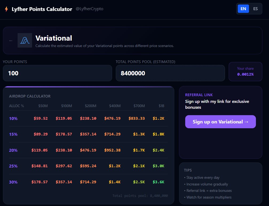Click the 10% allocation row label

[13, 119]
